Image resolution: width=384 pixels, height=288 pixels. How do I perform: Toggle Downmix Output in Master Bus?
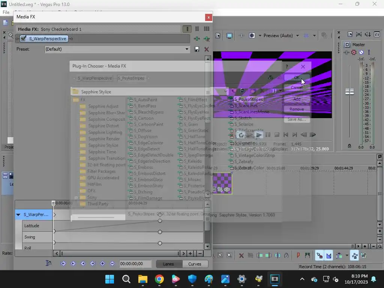click(x=359, y=34)
